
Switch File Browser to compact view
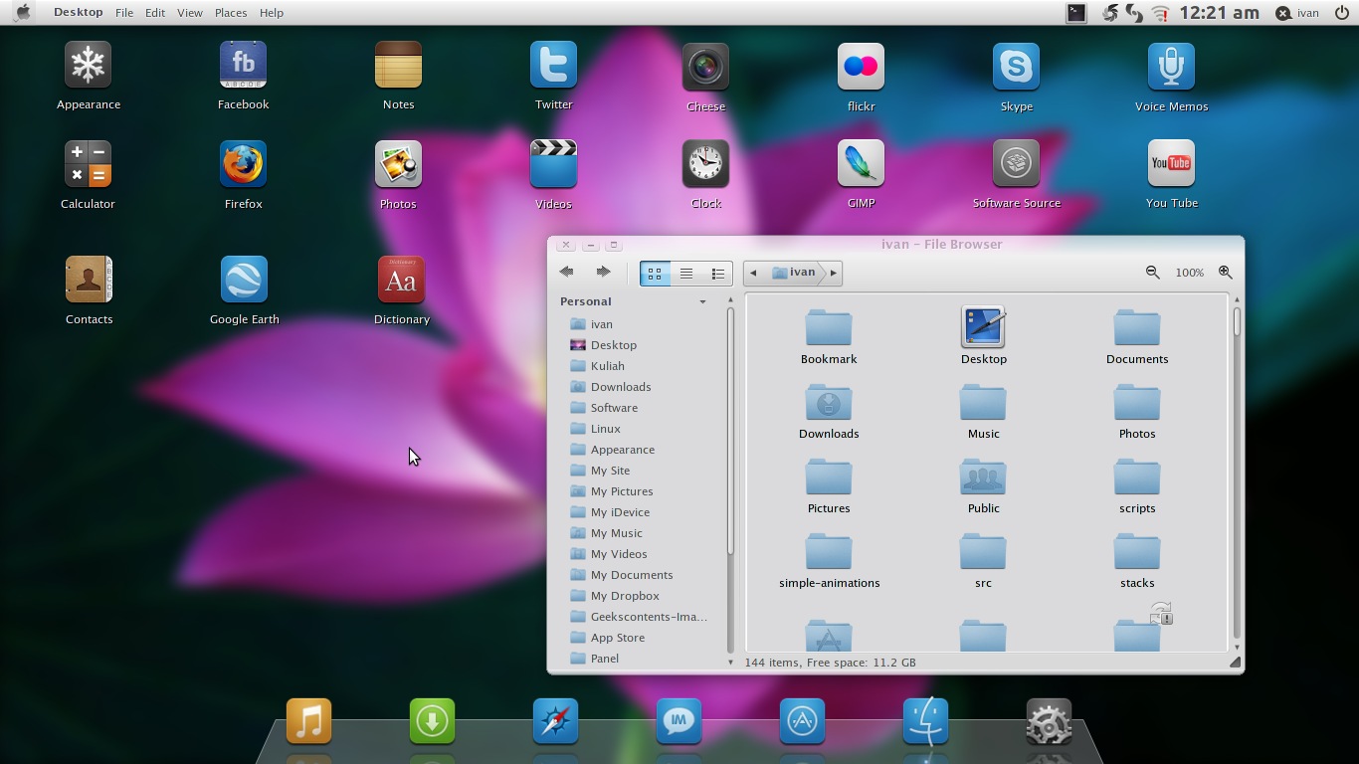717,273
